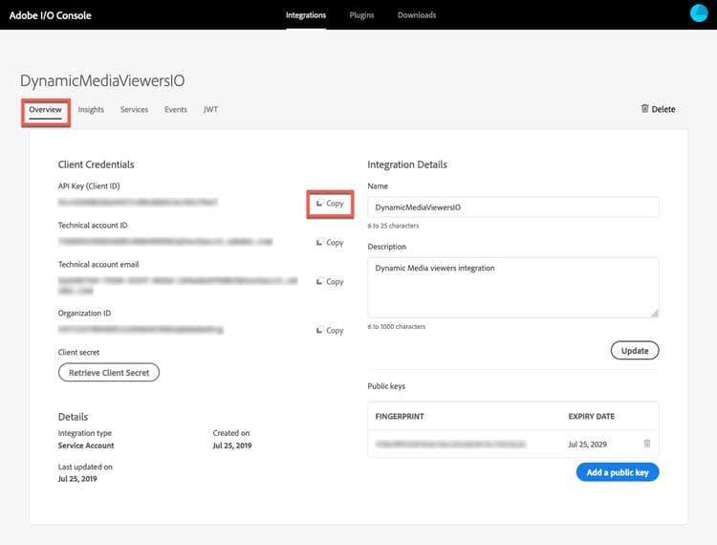Open the JWT tab
Screen dimensions: 717x545
(x=210, y=110)
